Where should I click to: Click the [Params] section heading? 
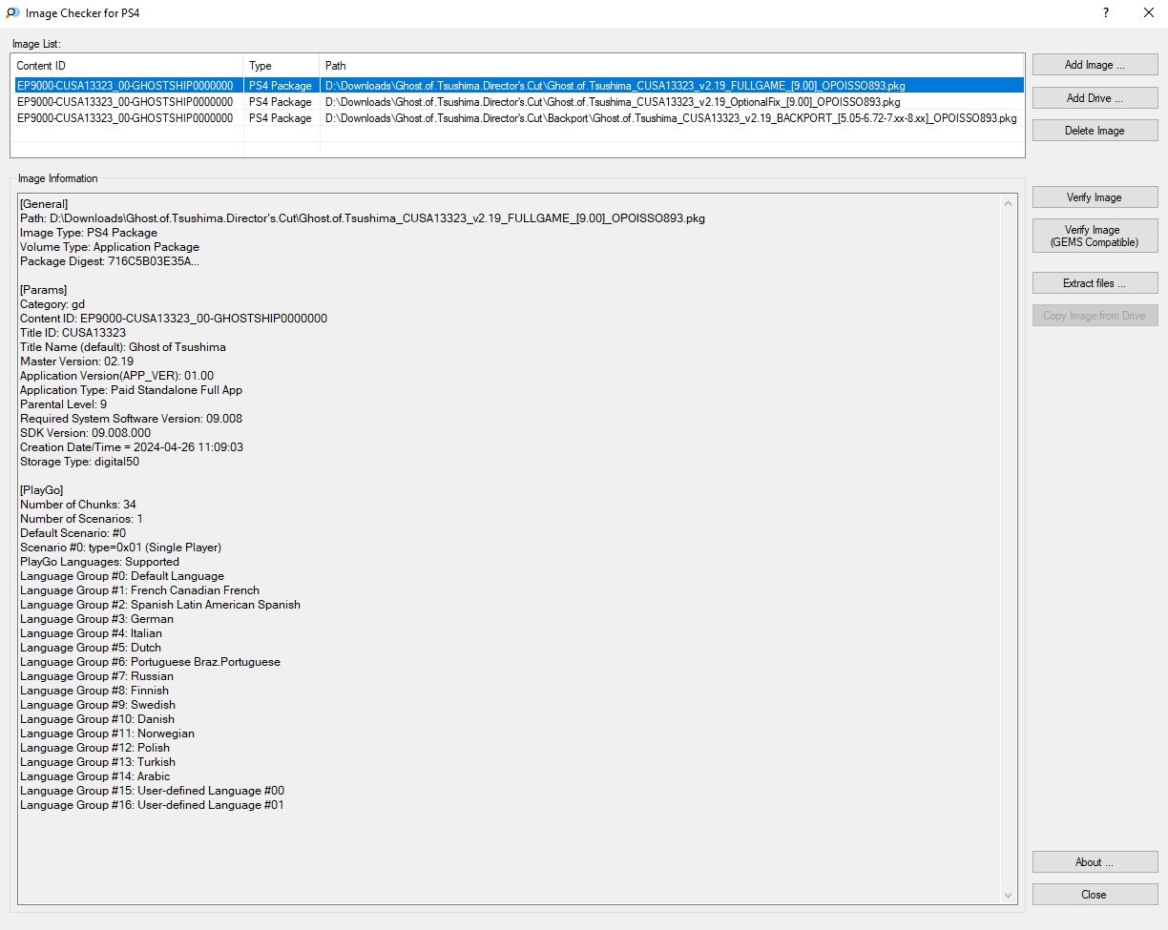click(x=43, y=290)
